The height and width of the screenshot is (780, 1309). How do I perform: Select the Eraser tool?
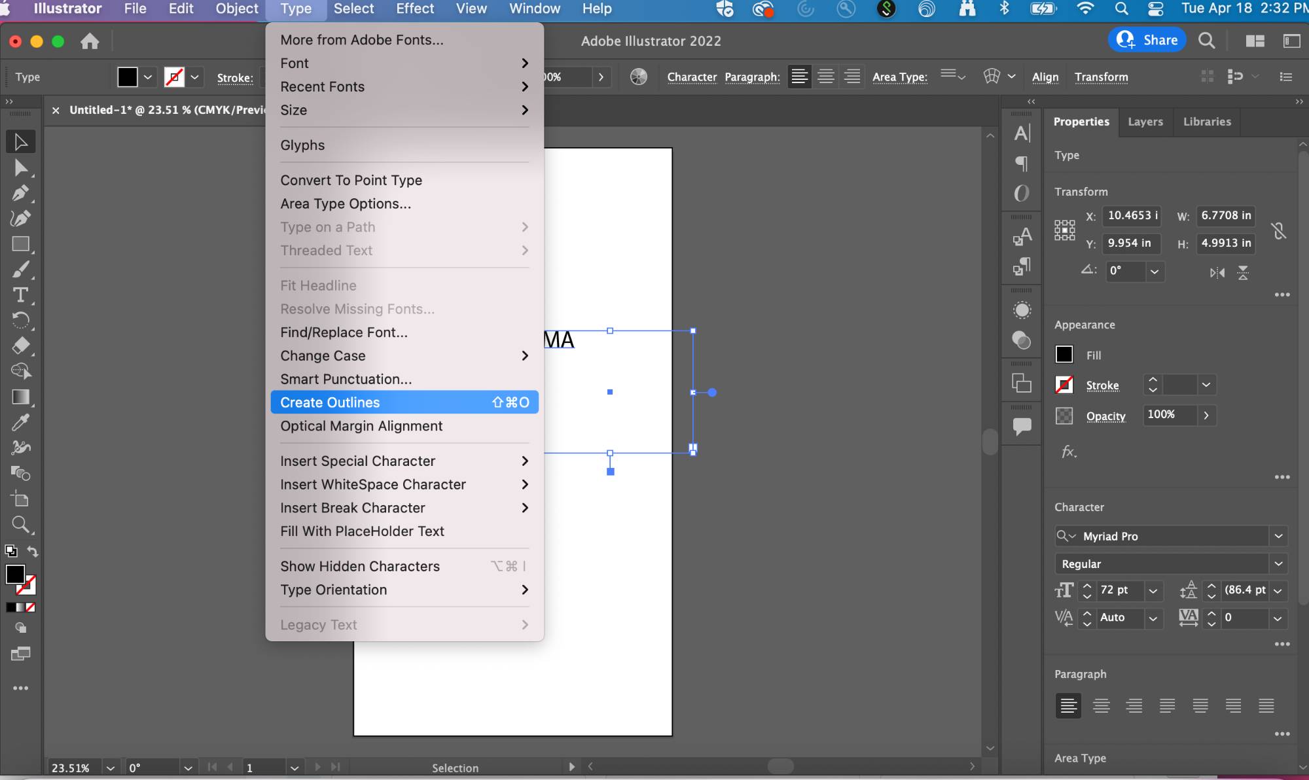click(x=20, y=346)
